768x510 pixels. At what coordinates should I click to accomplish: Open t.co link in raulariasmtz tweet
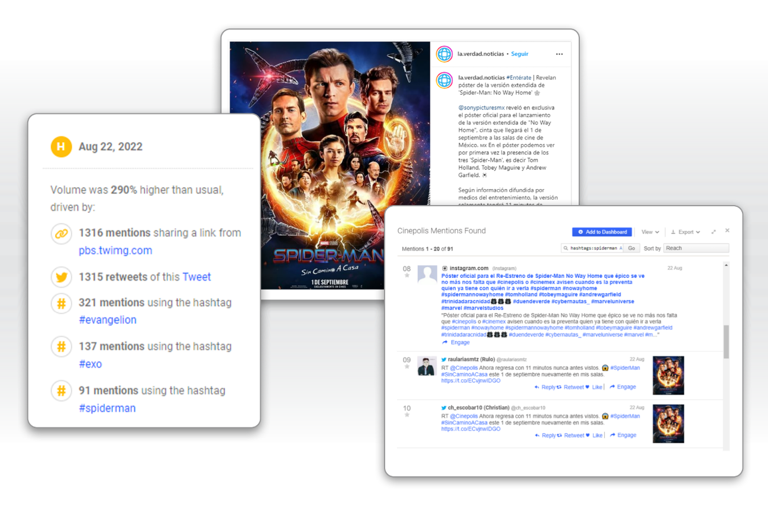pos(471,381)
